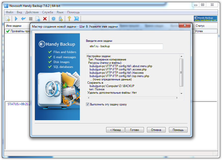The width and height of the screenshot is (222, 160).
Task: Open the Служба menu
Action: [47, 12]
